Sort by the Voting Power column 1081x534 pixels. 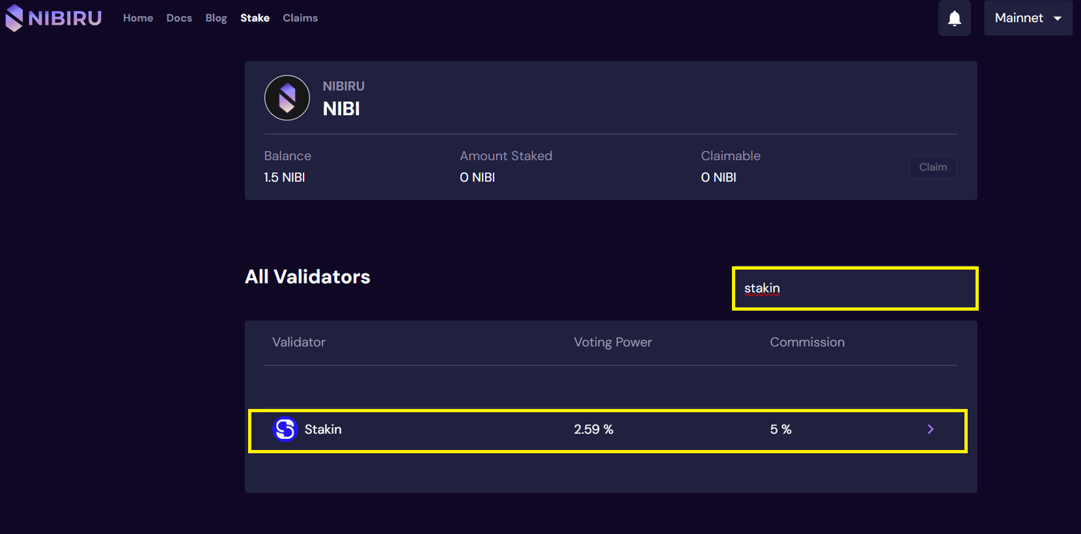613,342
